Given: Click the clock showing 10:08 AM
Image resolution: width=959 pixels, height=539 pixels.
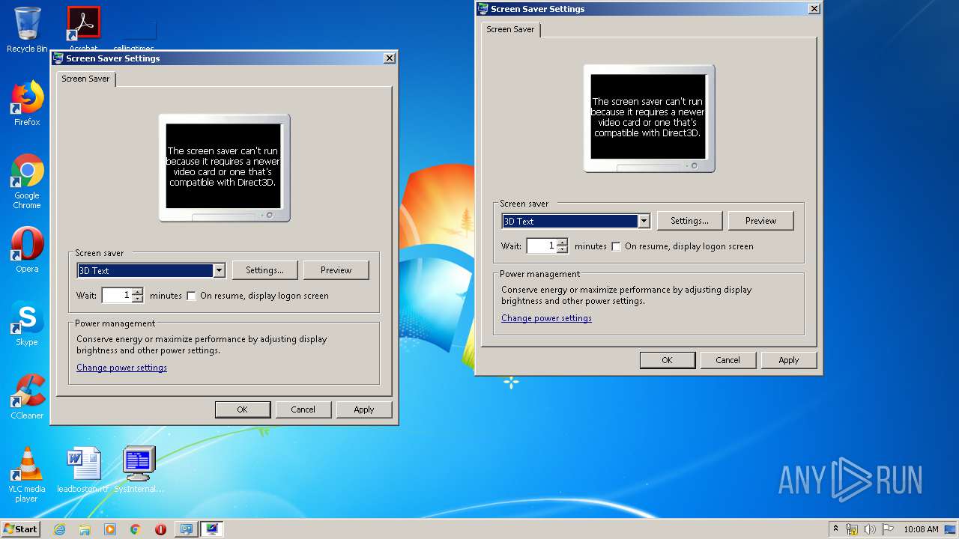Looking at the screenshot, I should tap(921, 529).
